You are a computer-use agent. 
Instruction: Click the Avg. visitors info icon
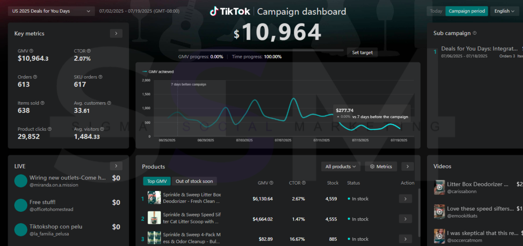point(102,129)
